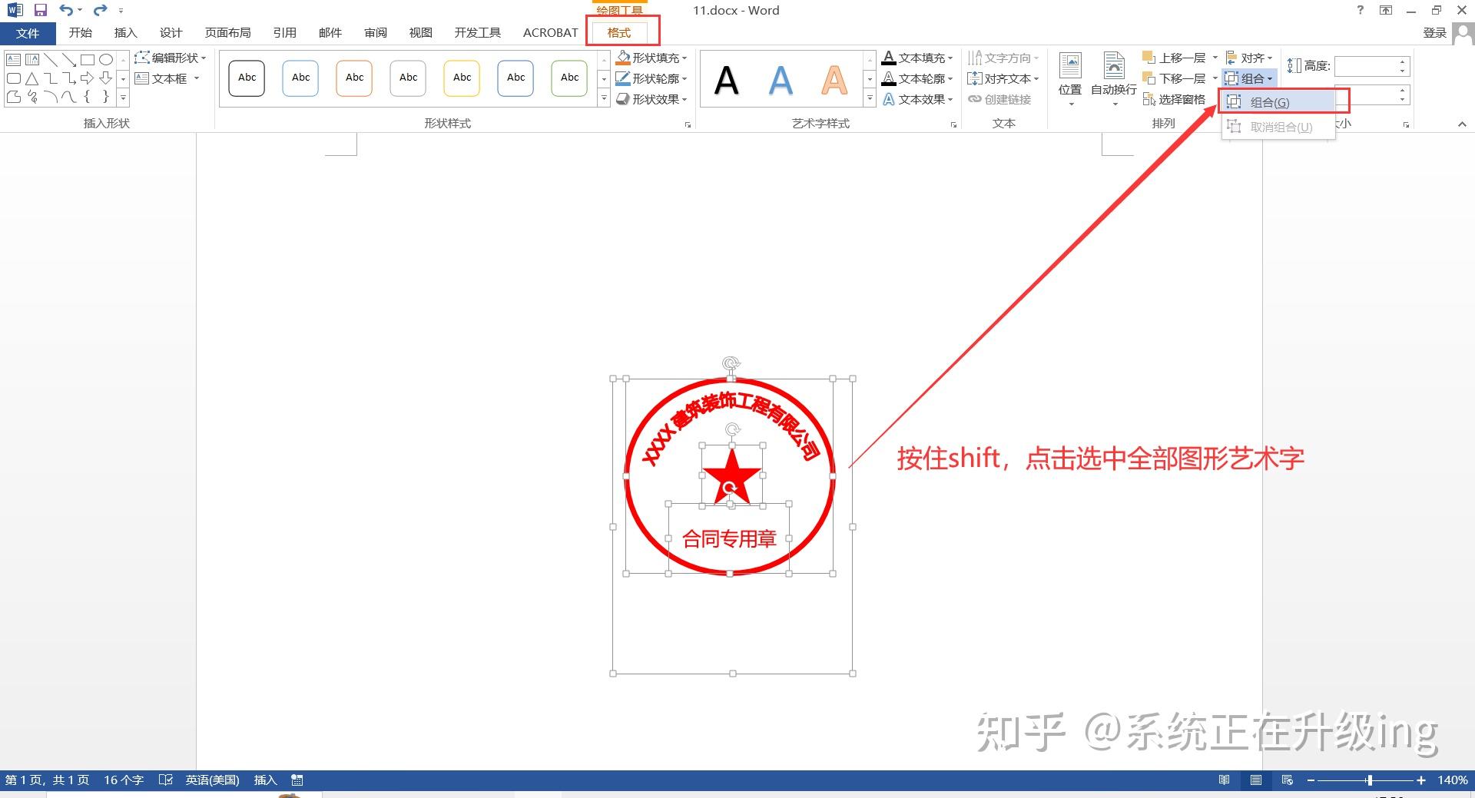Choose the arrow line shape

68,59
